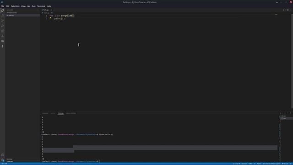Open the Terminal menu
The image size is (293, 165).
(41, 6)
